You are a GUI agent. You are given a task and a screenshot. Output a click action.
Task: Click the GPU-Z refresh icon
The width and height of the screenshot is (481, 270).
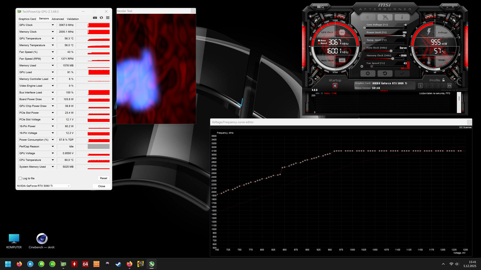[101, 18]
